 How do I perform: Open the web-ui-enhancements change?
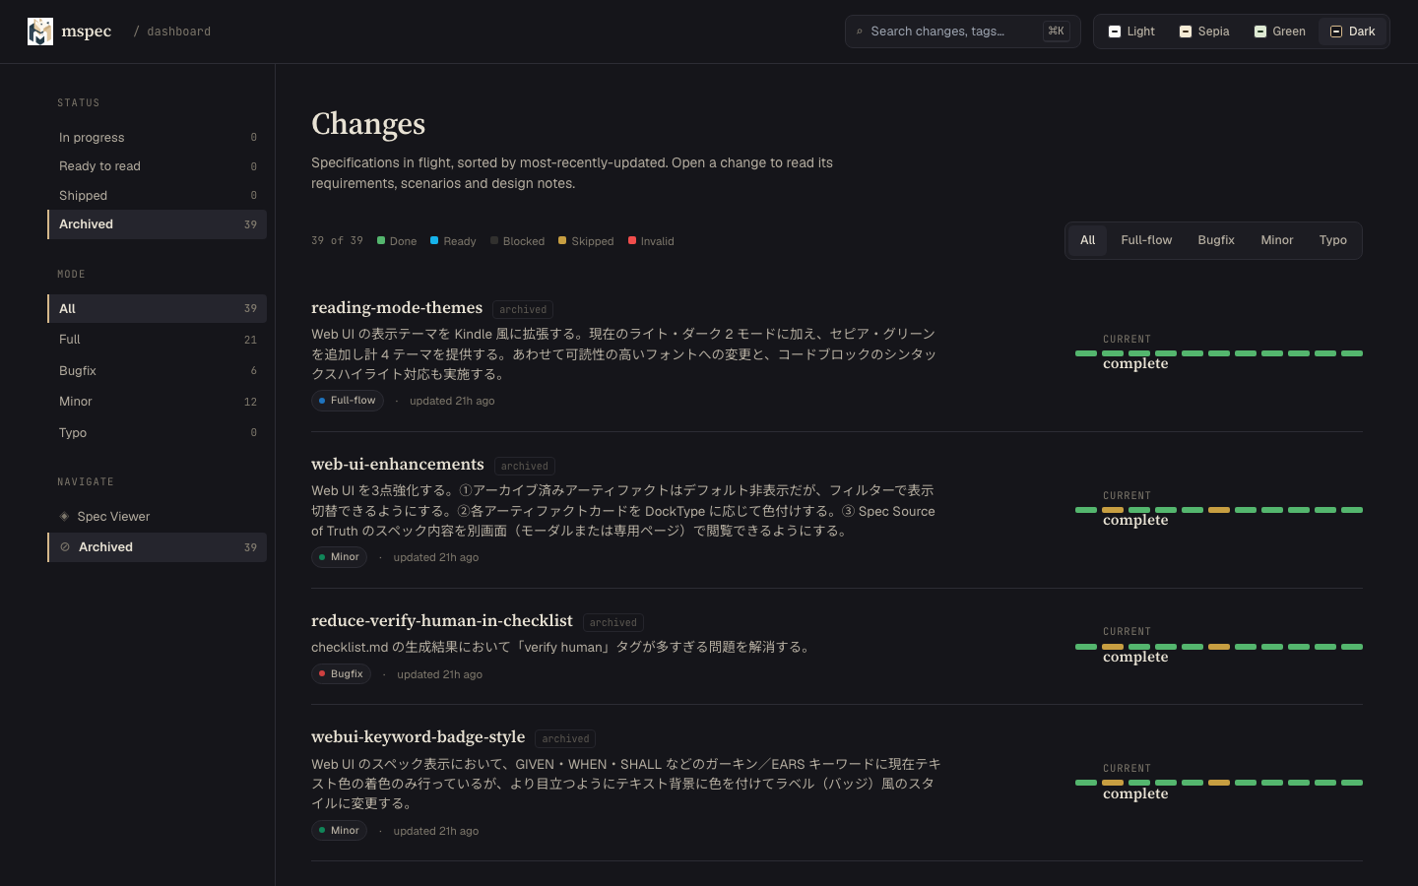[x=398, y=465]
